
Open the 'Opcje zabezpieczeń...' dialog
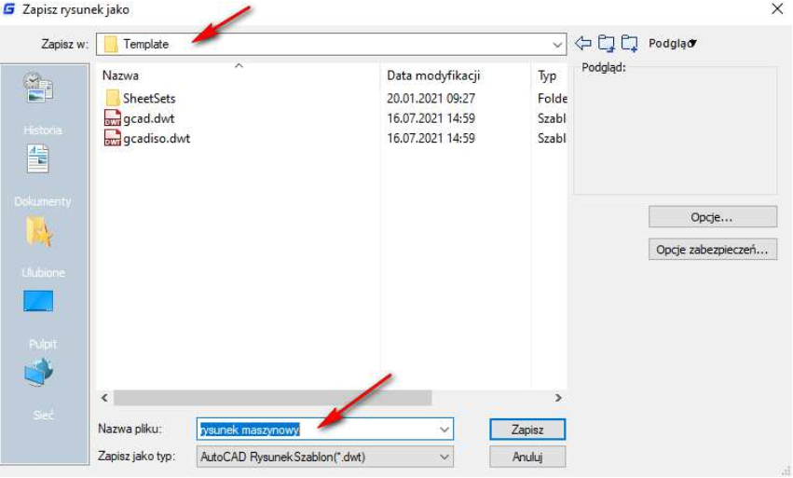coord(713,250)
